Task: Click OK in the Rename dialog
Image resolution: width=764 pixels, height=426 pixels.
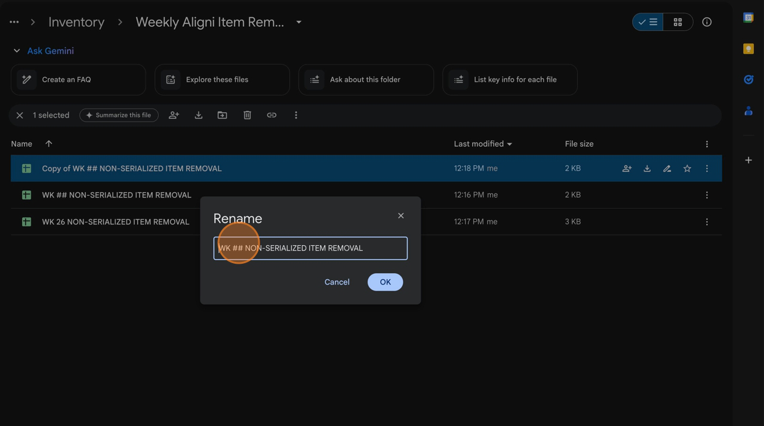Action: [385, 282]
